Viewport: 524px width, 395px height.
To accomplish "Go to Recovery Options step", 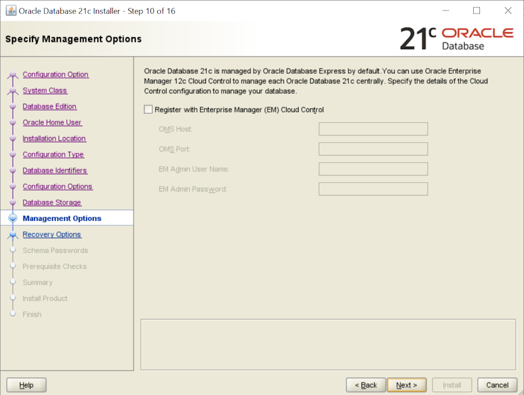I will click(x=52, y=234).
